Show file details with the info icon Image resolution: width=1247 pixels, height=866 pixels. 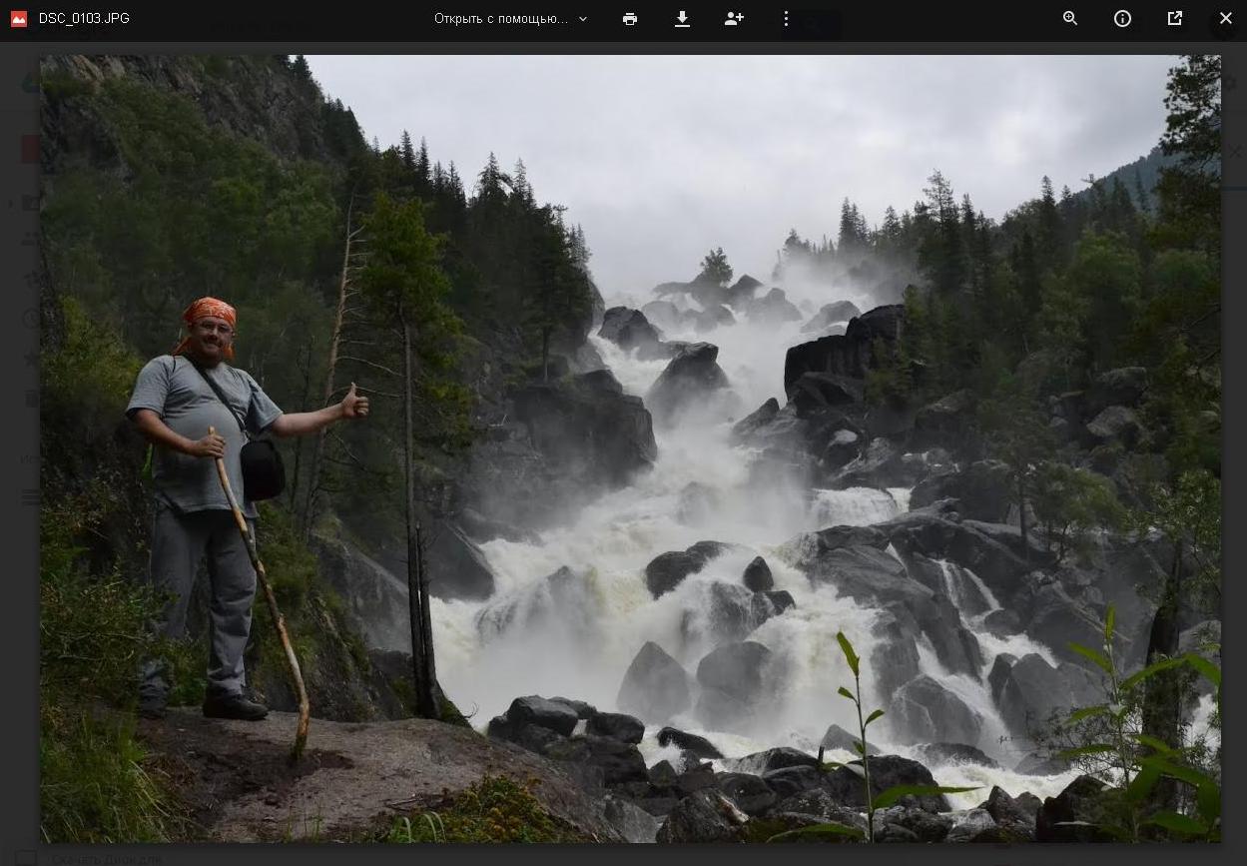click(x=1122, y=19)
